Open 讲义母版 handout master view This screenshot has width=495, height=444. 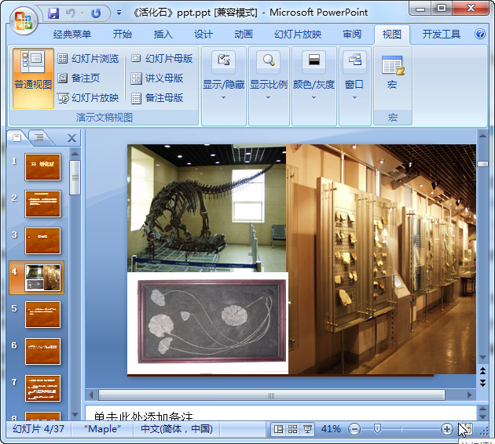[157, 78]
